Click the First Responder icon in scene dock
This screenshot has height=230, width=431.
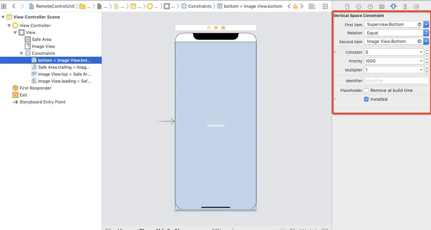click(216, 27)
